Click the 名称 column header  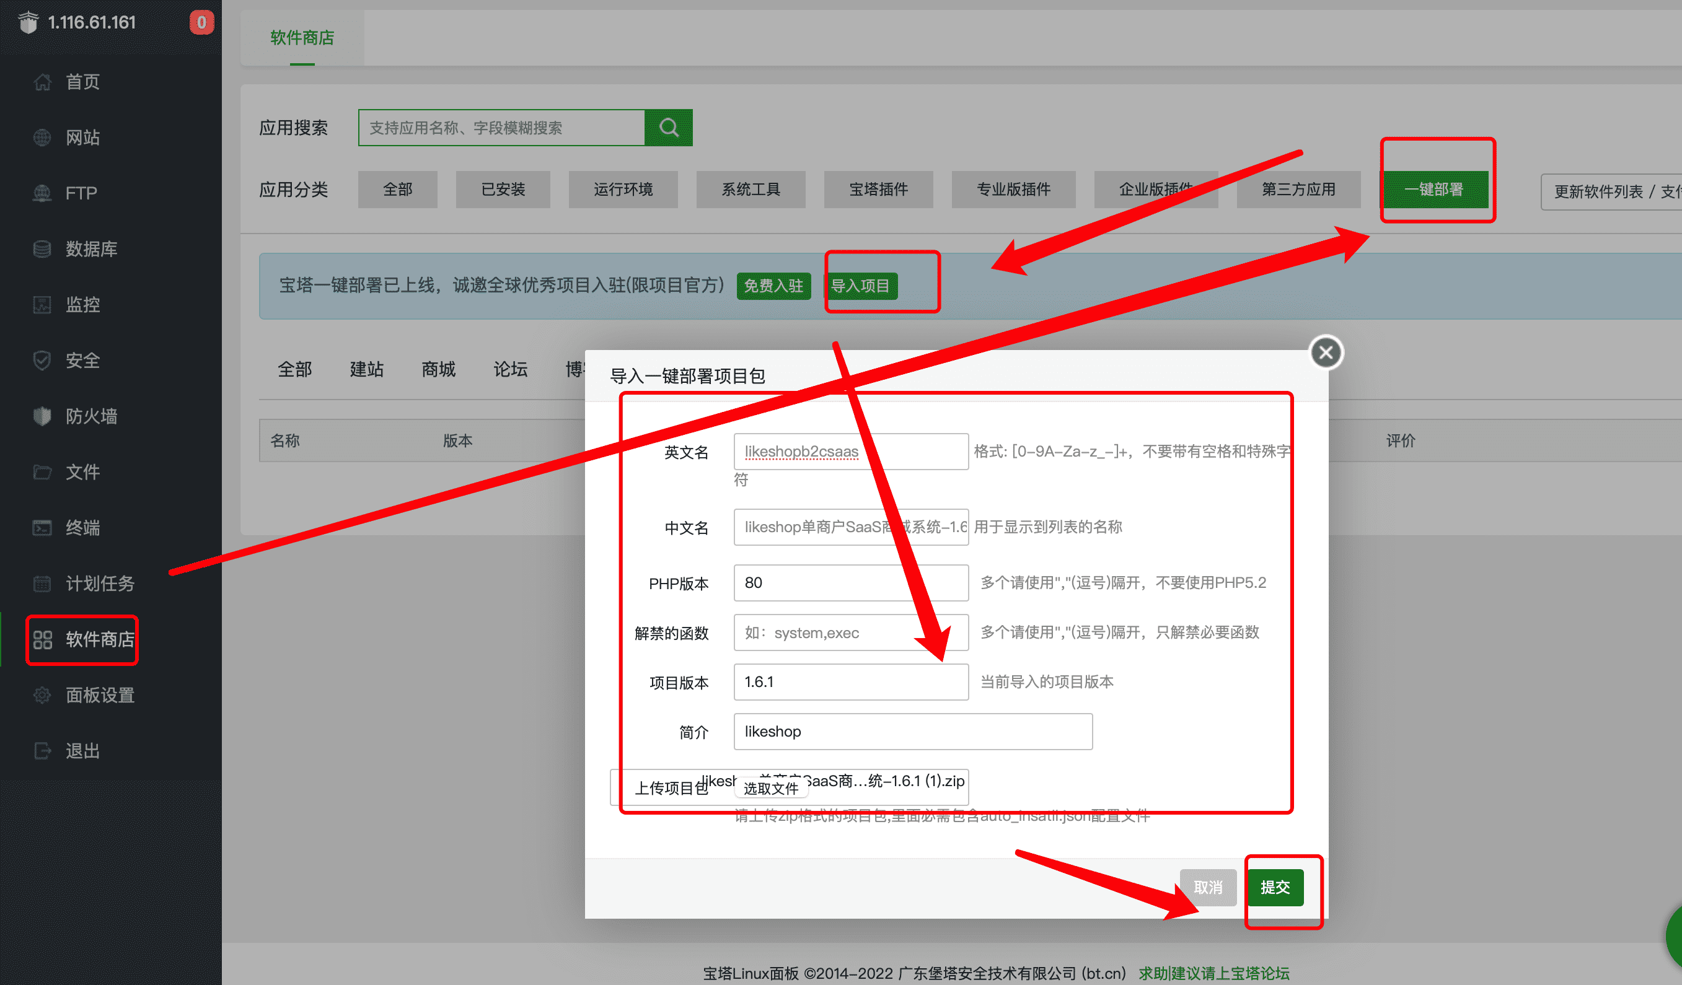(x=285, y=440)
